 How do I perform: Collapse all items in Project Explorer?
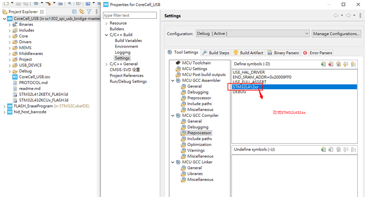74,11
